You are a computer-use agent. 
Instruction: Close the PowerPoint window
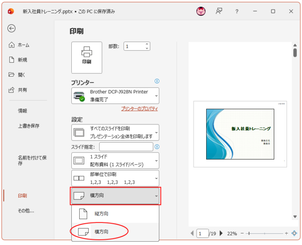tap(291, 11)
